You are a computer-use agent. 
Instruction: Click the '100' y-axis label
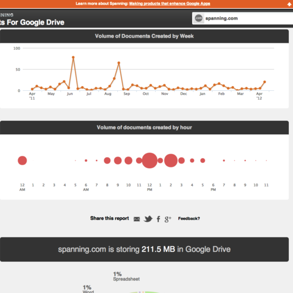coord(16,48)
